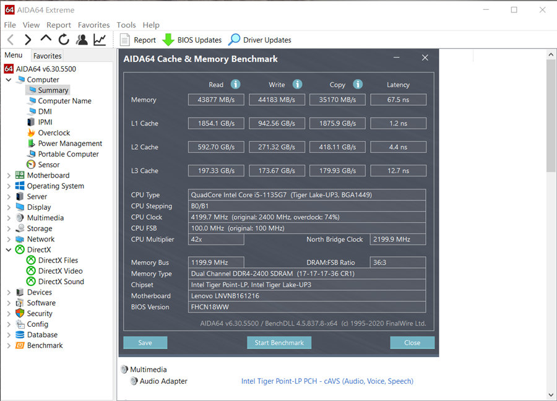Select AIDA64 v6.30.5500 root item
The image size is (557, 401).
[x=40, y=69]
